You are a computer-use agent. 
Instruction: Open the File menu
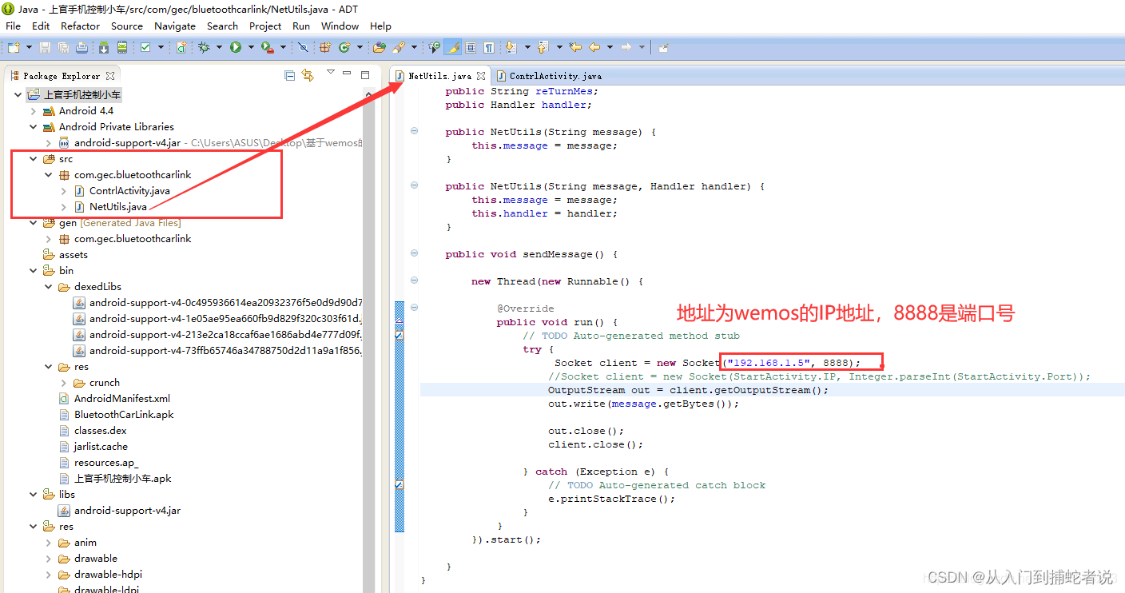pos(13,26)
